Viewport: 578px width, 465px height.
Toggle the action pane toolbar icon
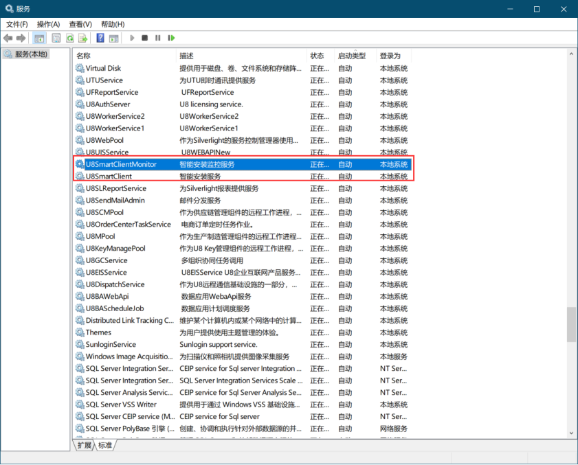(114, 38)
